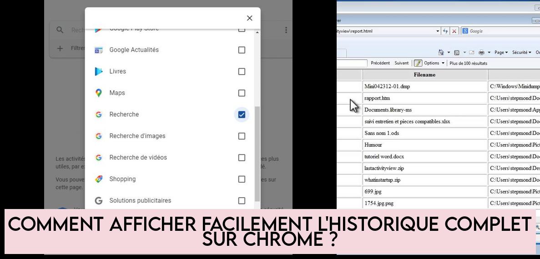540x259 pixels.
Task: Check the Google Actualités checkbox
Action: pyautogui.click(x=242, y=50)
